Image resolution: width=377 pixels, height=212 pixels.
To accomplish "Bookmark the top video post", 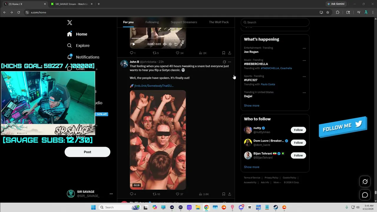I will click(224, 53).
